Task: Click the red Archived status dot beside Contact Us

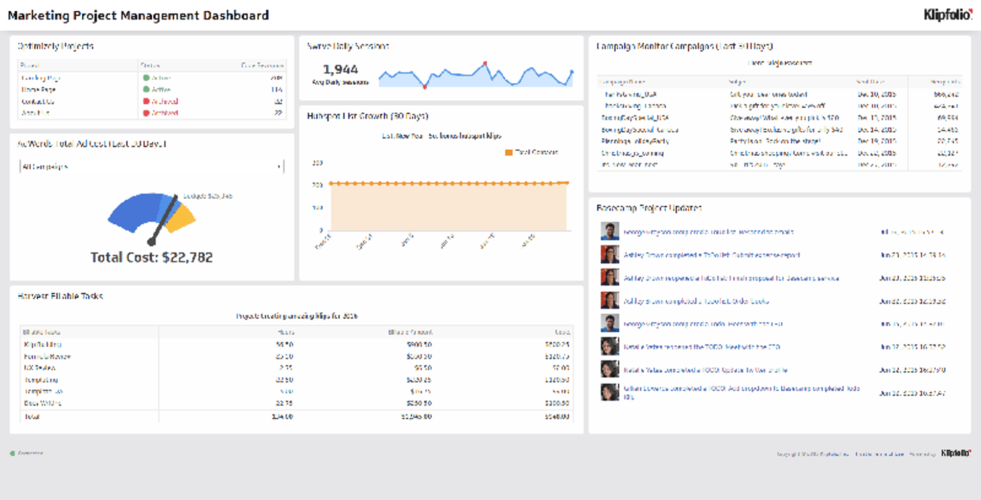Action: click(147, 101)
